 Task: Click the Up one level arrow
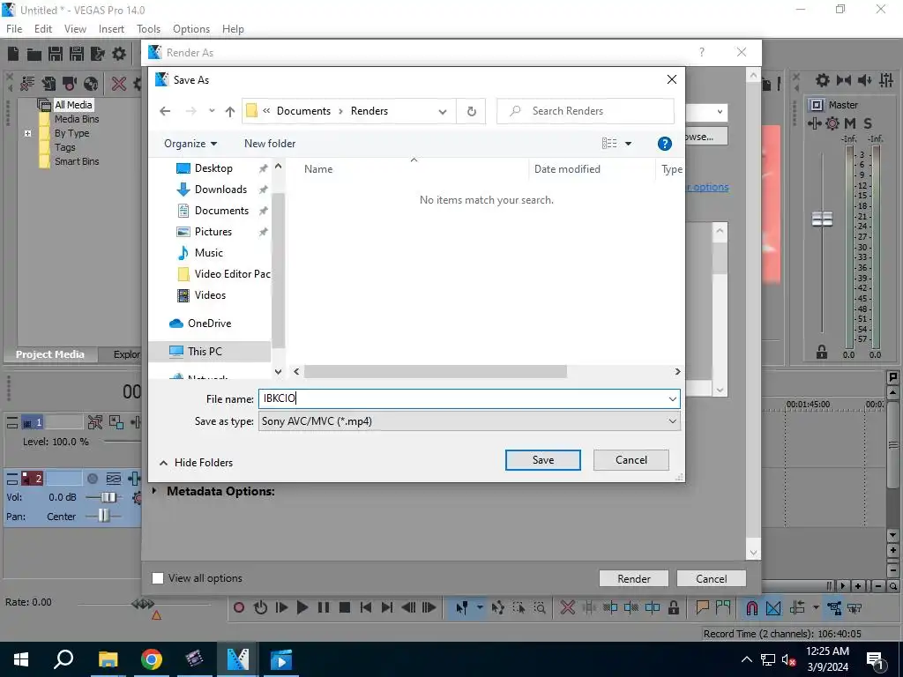click(230, 111)
